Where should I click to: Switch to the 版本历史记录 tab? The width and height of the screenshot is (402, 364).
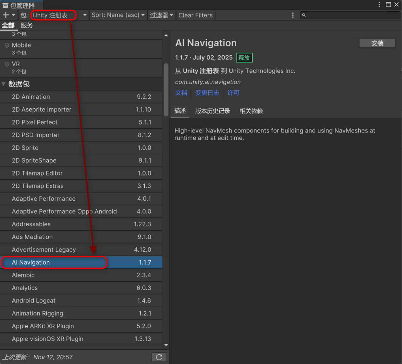pyautogui.click(x=212, y=111)
